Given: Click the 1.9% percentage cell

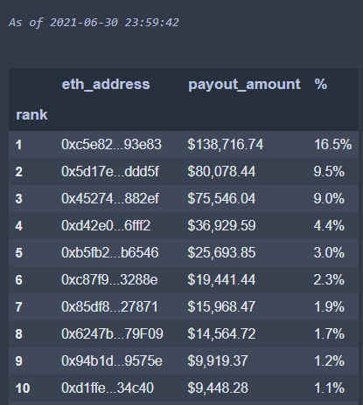Looking at the screenshot, I should [329, 307].
